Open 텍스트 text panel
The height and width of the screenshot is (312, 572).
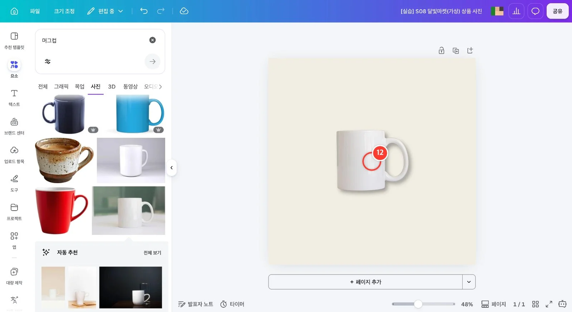(14, 98)
